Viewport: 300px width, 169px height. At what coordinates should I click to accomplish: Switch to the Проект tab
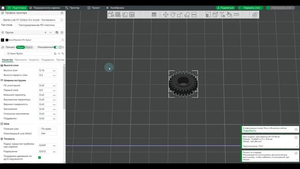pyautogui.click(x=94, y=8)
